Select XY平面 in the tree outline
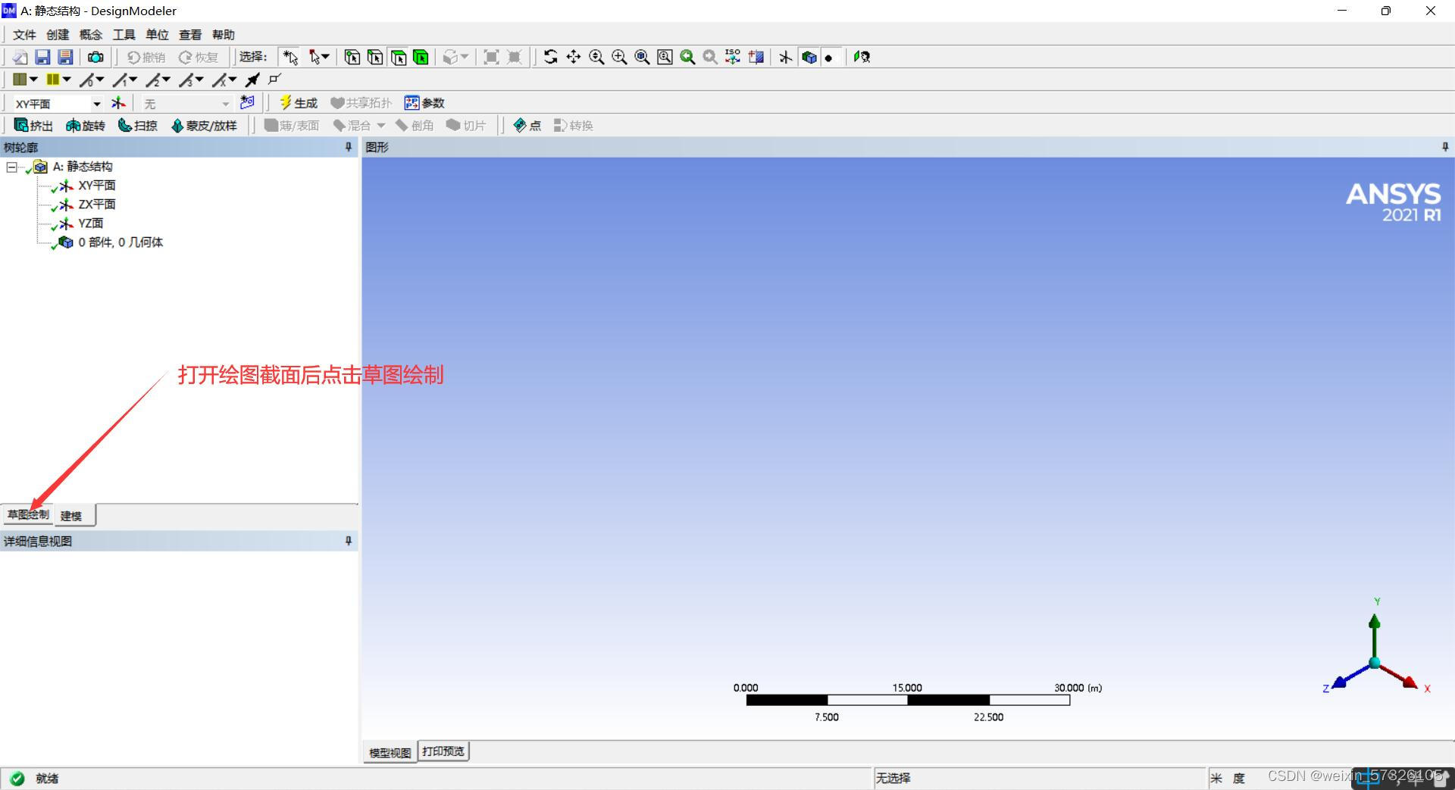Image resolution: width=1455 pixels, height=790 pixels. pos(97,186)
